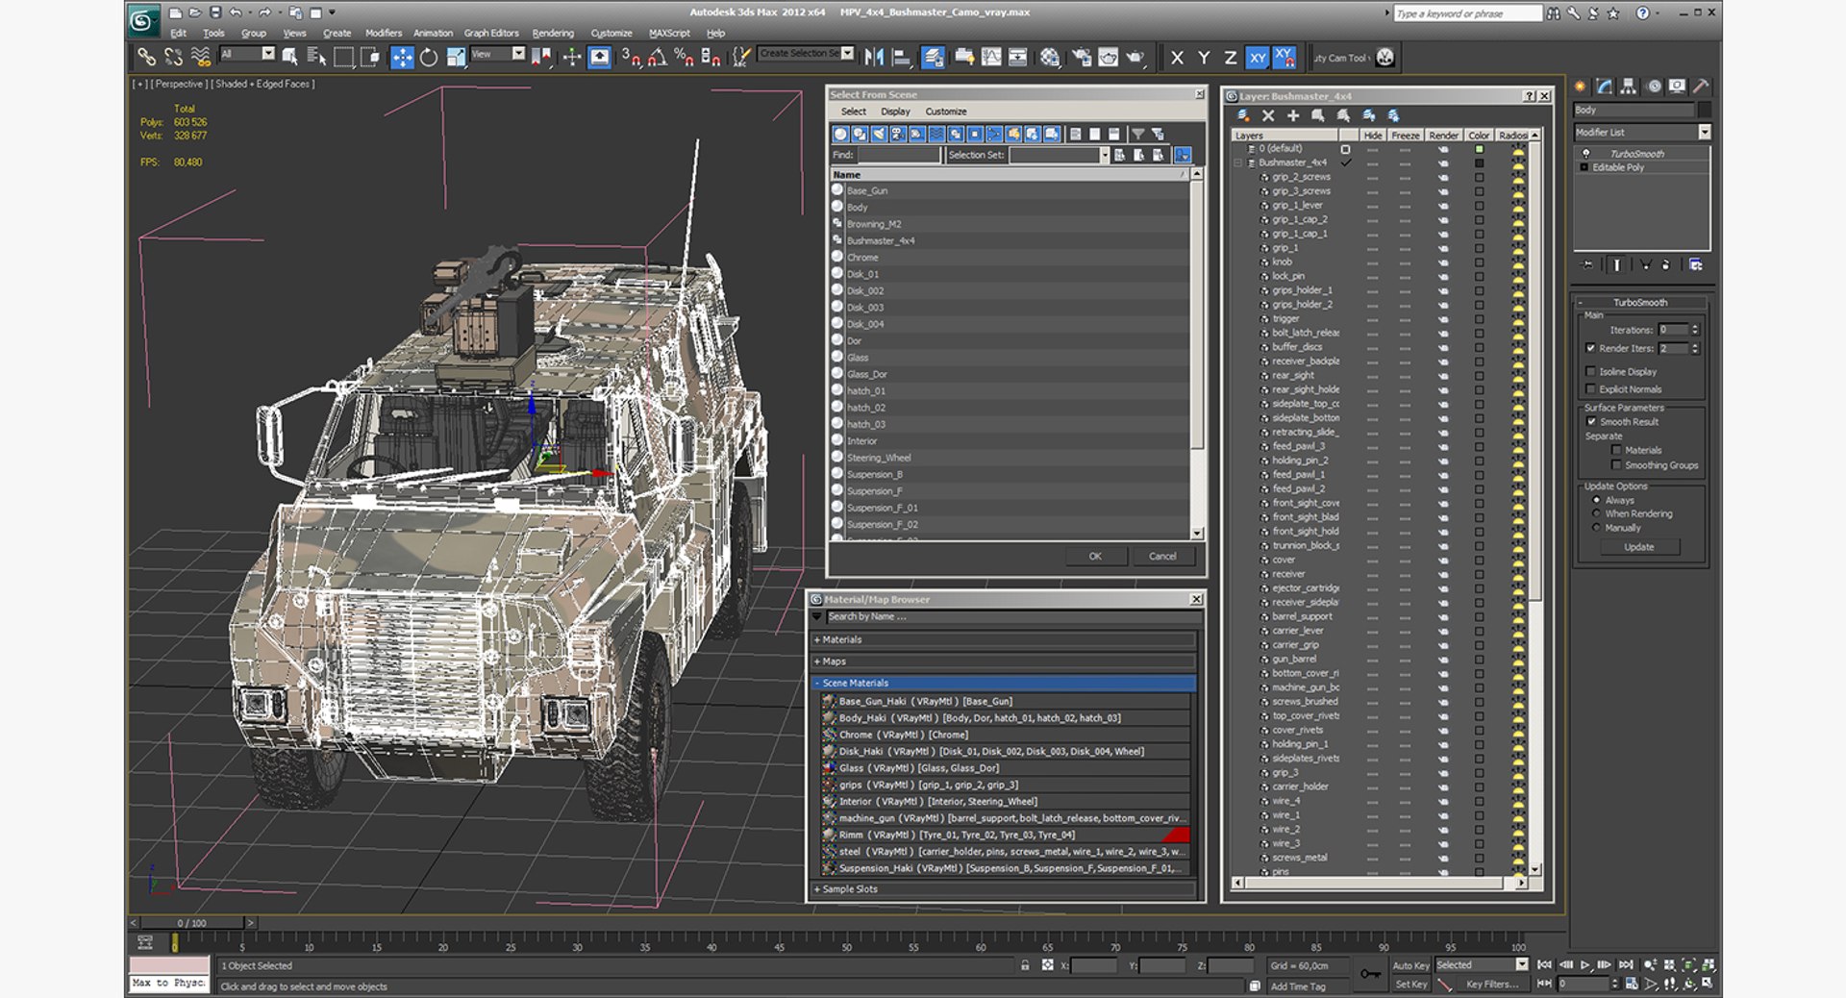
Task: Click the Mirror tool icon
Action: pyautogui.click(x=874, y=58)
